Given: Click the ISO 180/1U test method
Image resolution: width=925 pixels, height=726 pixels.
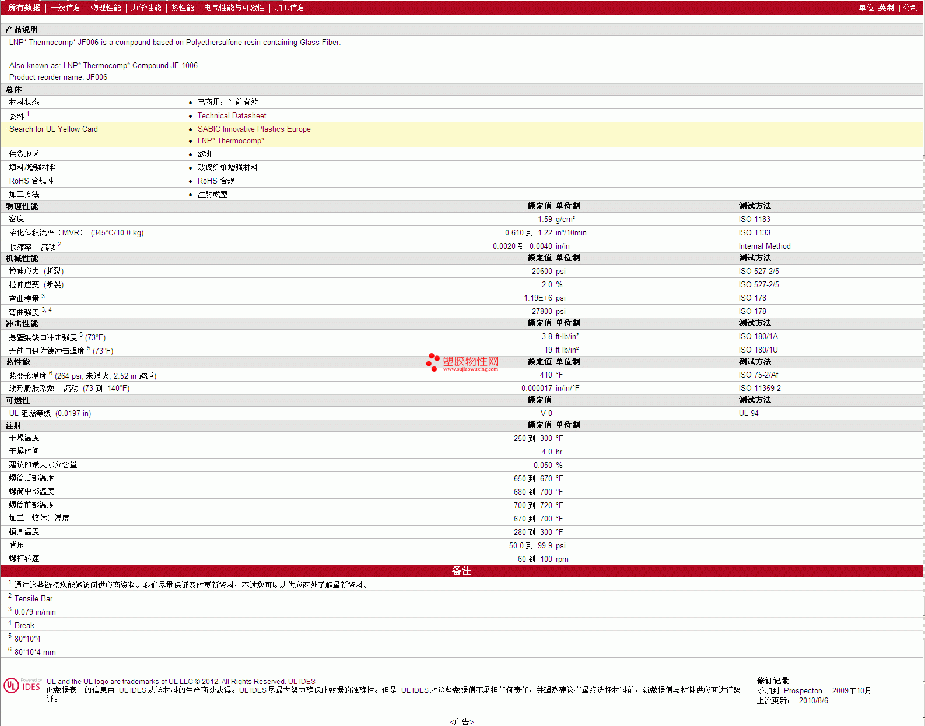Looking at the screenshot, I should coord(758,350).
